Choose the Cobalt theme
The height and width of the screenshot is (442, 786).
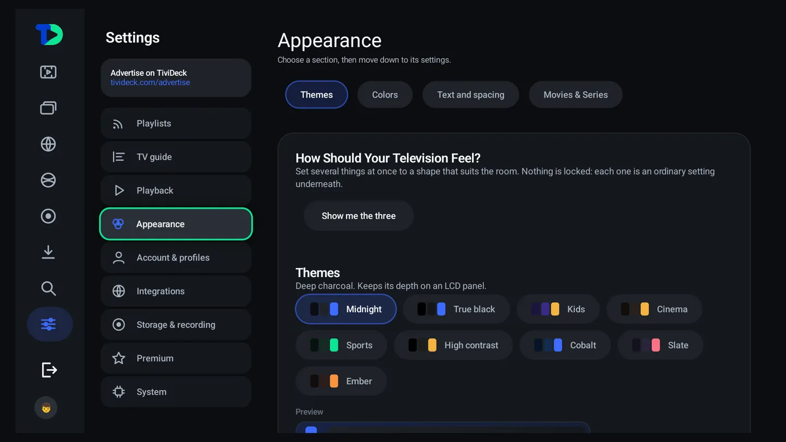[x=565, y=345]
